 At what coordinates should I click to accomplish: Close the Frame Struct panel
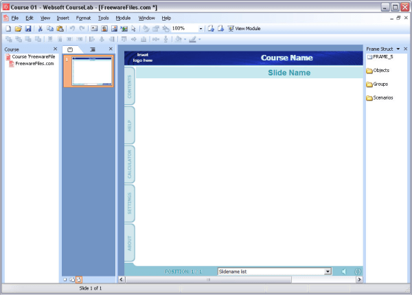(405, 49)
